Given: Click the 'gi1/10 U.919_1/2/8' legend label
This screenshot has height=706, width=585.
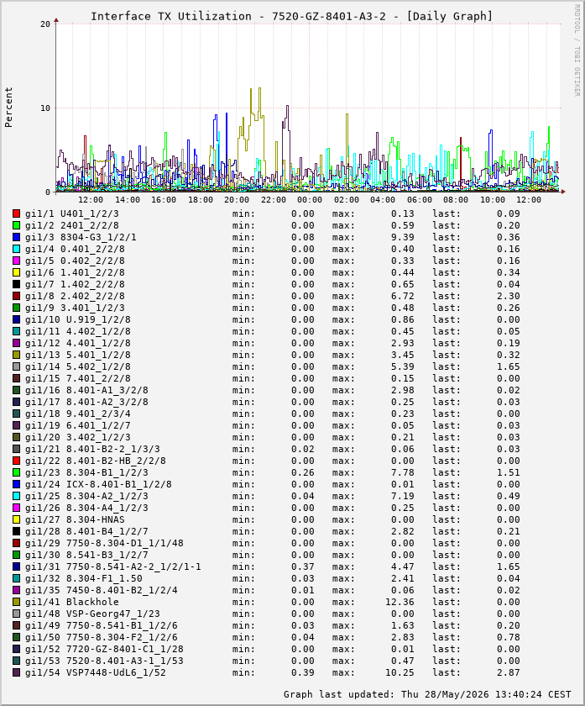Looking at the screenshot, I should (78, 319).
